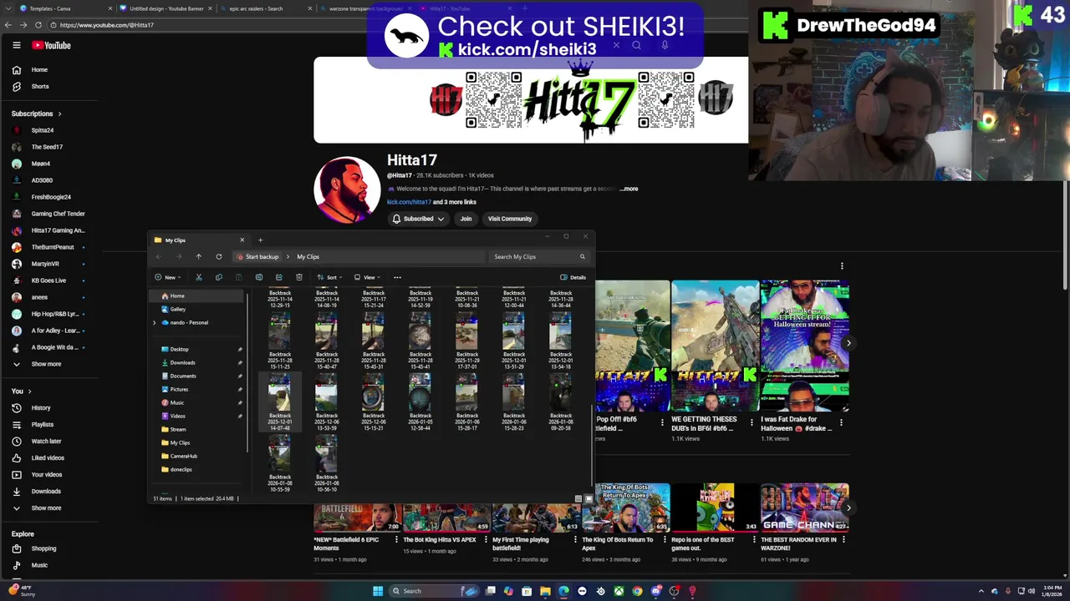Open the kick.com/hitta17 link
This screenshot has width=1070, height=601.
coord(409,202)
